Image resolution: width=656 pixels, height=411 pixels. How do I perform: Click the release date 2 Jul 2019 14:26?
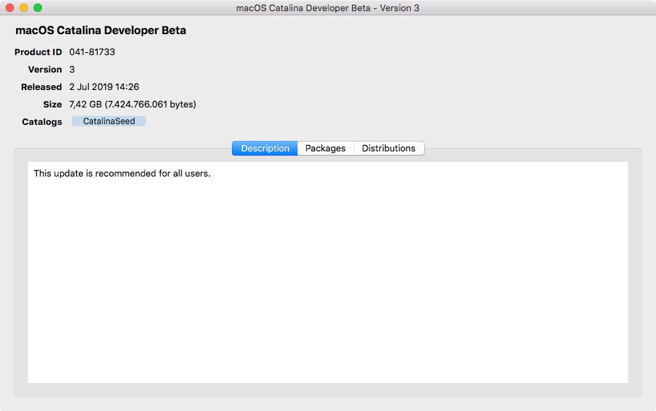[104, 87]
